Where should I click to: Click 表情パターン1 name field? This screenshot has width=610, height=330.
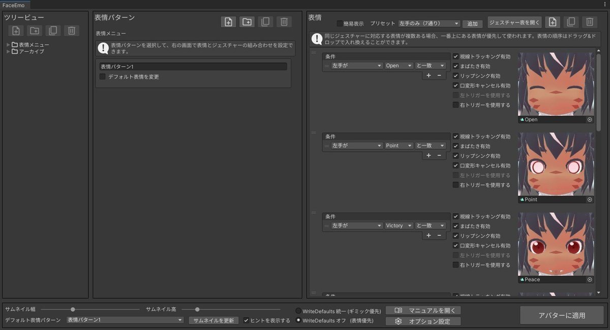[193, 67]
